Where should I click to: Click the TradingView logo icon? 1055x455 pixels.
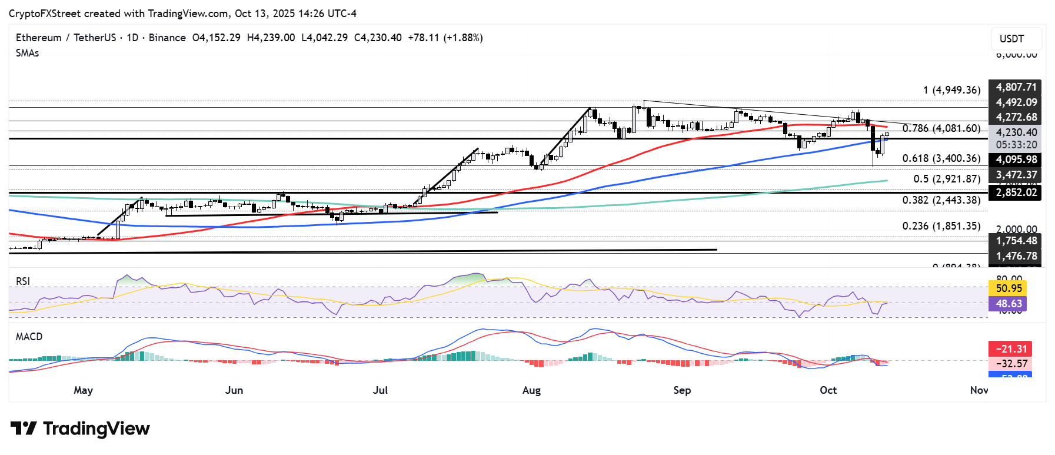(24, 428)
